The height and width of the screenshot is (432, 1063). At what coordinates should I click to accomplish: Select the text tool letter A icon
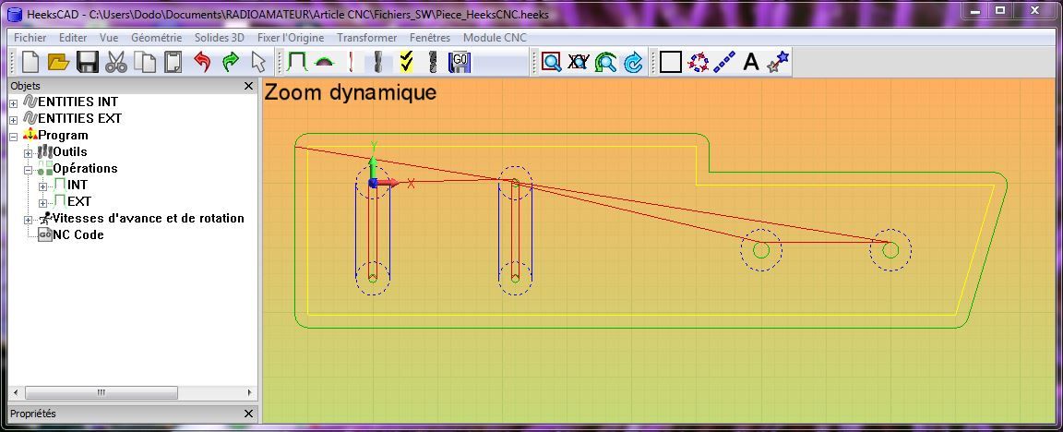coord(750,63)
